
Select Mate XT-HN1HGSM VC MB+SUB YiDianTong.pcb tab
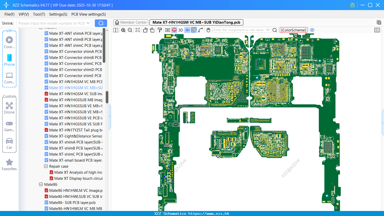(x=196, y=22)
